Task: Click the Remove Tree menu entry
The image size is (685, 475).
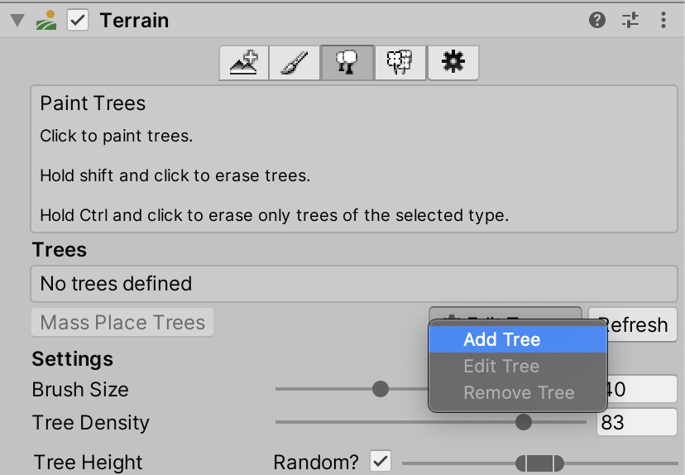Action: point(519,393)
